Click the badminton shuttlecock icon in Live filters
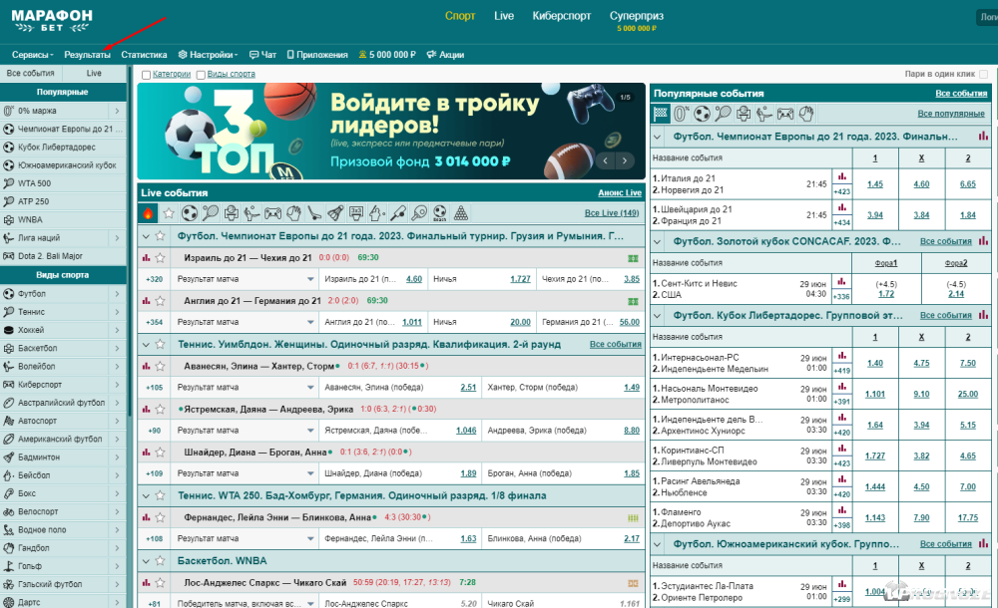The height and width of the screenshot is (608, 998). pos(335,213)
